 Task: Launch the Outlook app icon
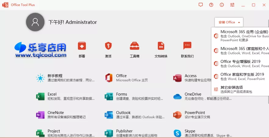pos(109,115)
